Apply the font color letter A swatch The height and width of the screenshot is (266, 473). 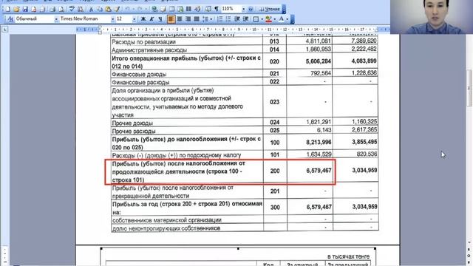[282, 19]
